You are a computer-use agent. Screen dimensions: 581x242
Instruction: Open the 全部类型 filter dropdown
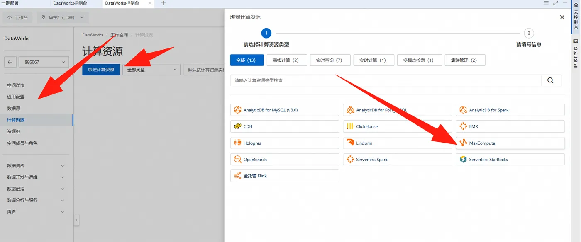point(151,70)
